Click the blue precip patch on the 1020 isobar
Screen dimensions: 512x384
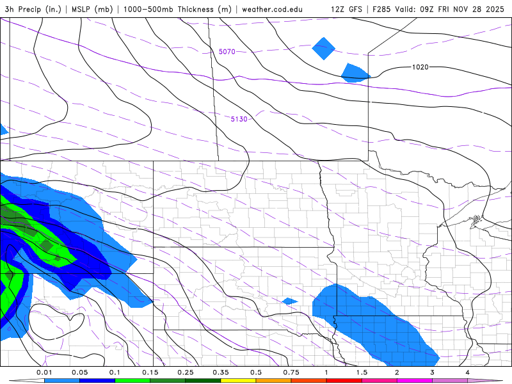[355, 73]
